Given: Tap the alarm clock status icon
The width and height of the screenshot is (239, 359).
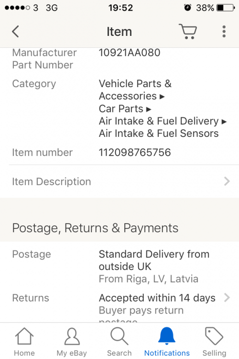Looking at the screenshot, I should click(187, 8).
